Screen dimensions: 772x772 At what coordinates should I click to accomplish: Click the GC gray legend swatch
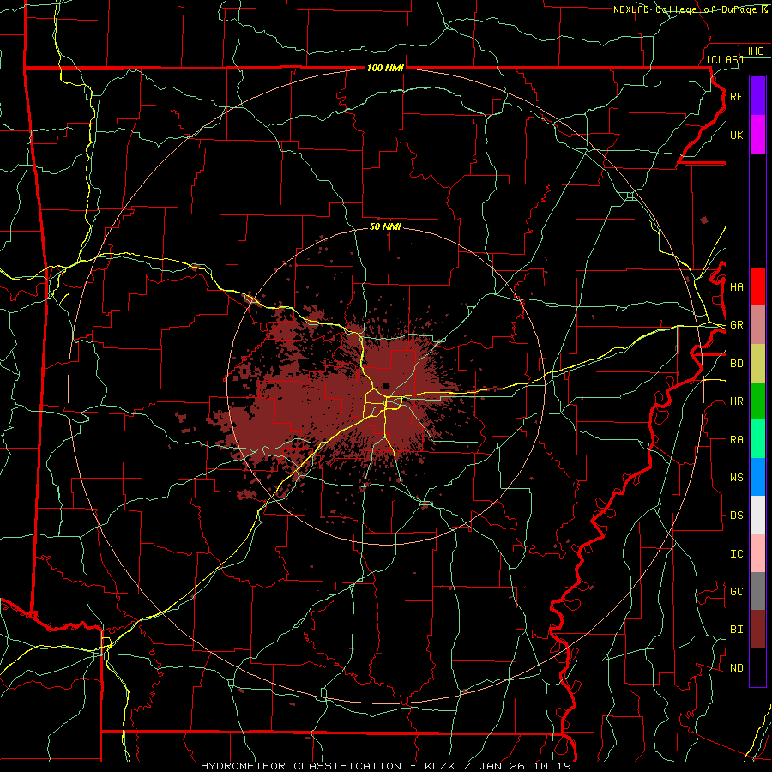pos(757,591)
